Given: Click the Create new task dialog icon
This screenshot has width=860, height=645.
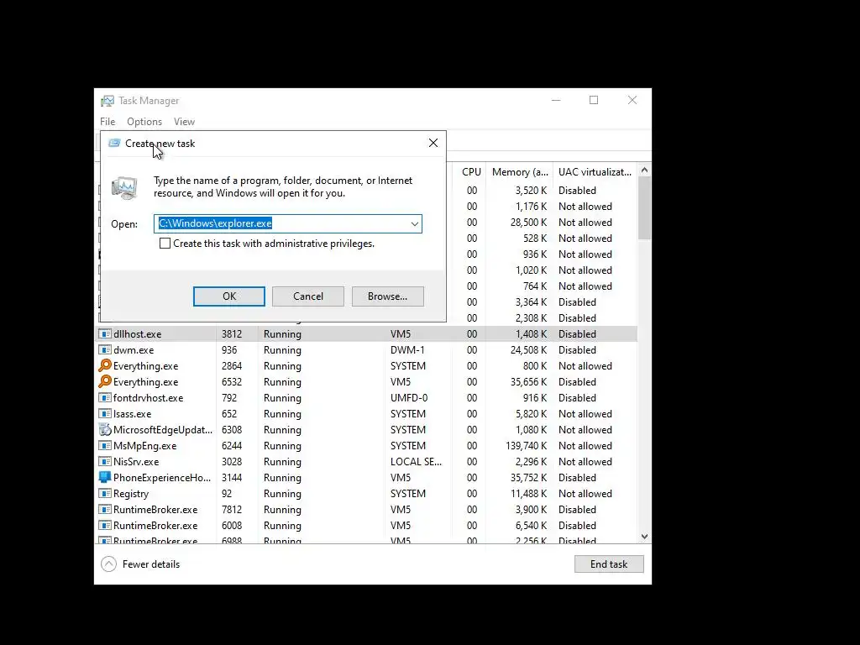Looking at the screenshot, I should click(x=114, y=143).
